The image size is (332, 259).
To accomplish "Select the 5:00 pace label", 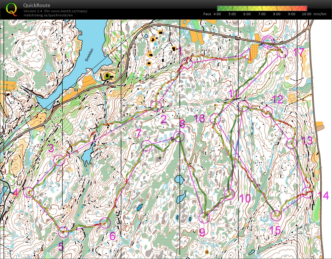I will tap(232, 14).
